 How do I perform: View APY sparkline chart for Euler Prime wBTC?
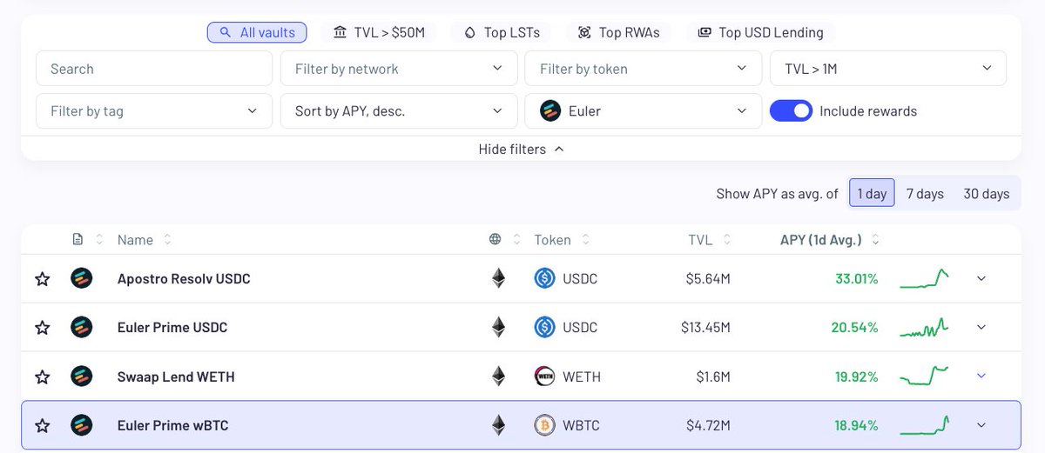click(x=924, y=425)
